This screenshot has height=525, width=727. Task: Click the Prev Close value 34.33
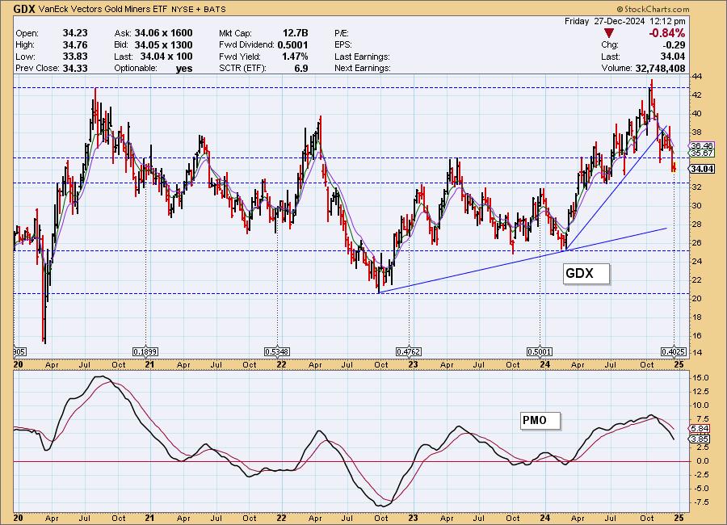tap(75, 68)
